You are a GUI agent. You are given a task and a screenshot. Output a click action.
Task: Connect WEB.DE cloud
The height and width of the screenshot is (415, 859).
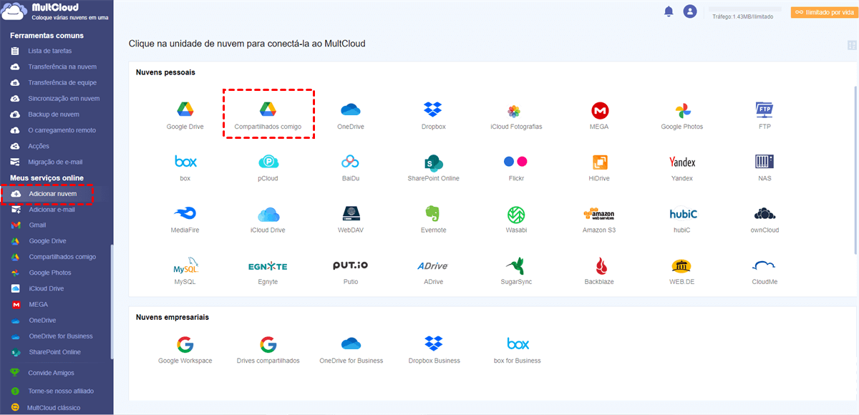682,270
